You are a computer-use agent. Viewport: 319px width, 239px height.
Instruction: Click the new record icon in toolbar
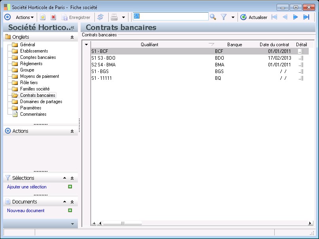click(x=43, y=17)
